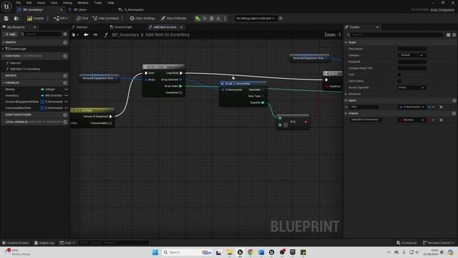The height and width of the screenshot is (258, 458).
Task: Compile the blueprint
Action: click(36, 19)
